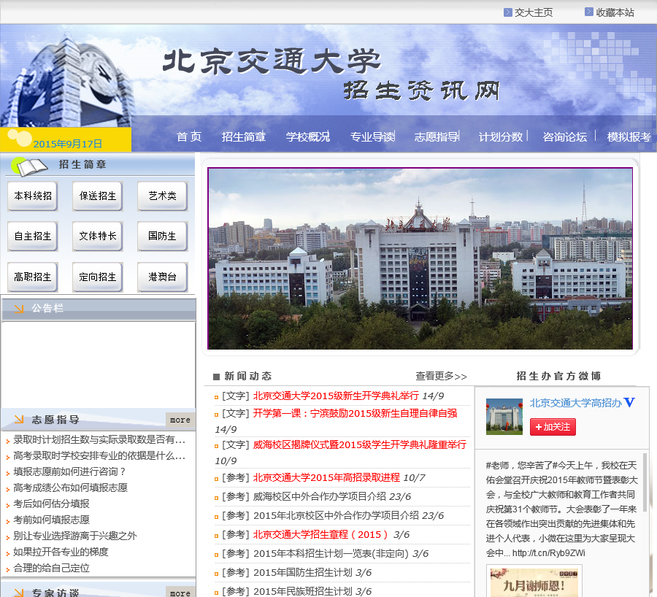
Task: Select 高职招生 button
Action: click(33, 277)
